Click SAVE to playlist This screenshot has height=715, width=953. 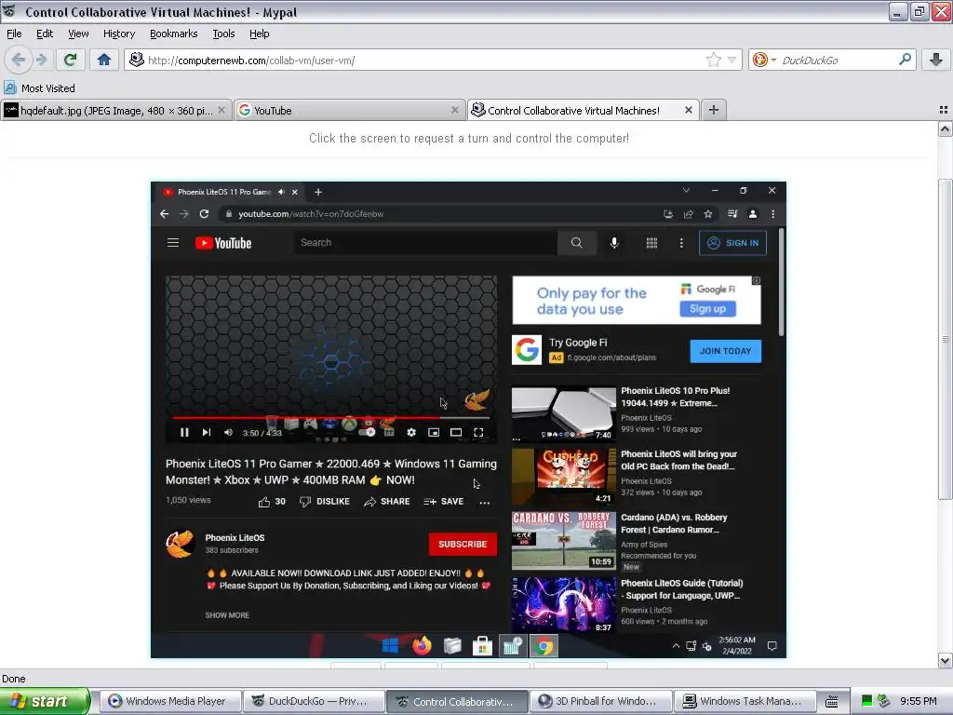[444, 502]
